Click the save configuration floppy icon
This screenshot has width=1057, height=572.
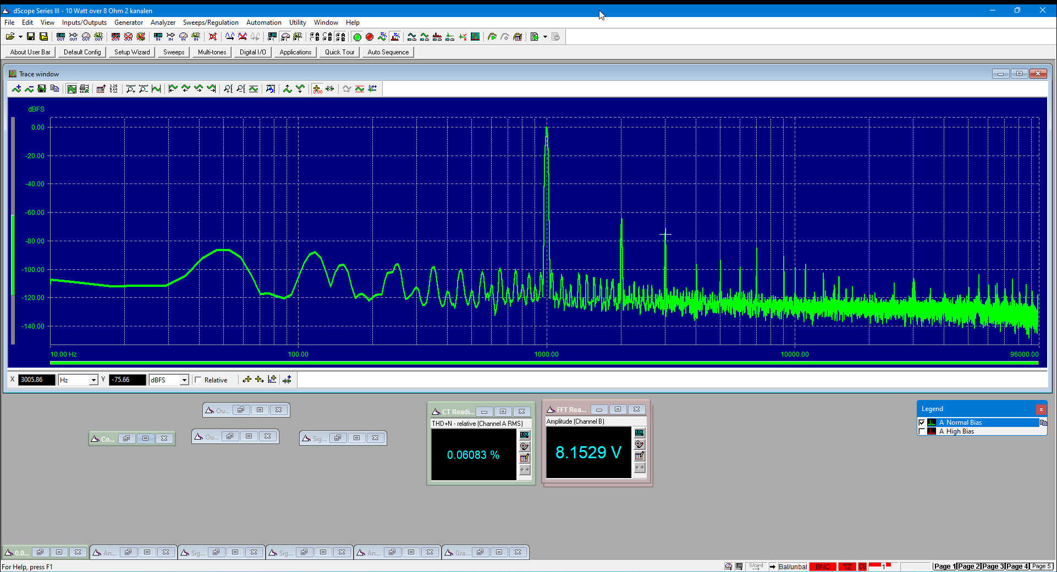pos(31,37)
